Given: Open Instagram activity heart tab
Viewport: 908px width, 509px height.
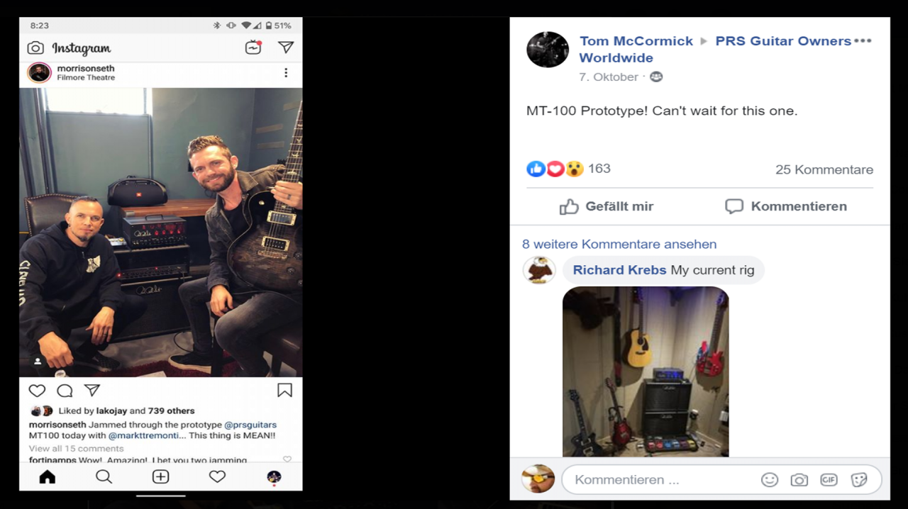Looking at the screenshot, I should 217,477.
